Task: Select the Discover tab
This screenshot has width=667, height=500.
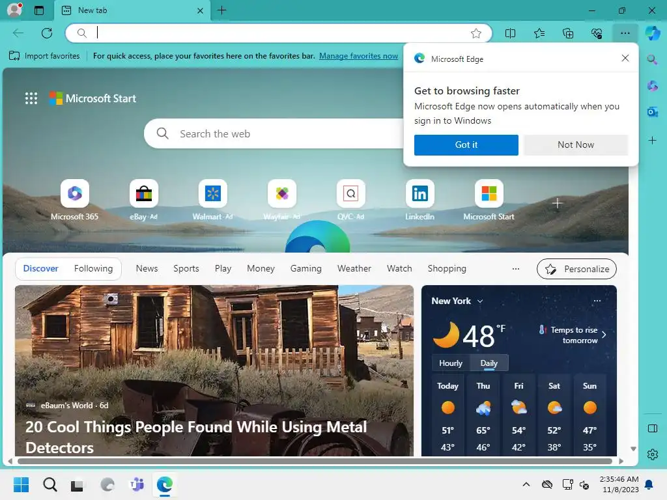Action: click(41, 269)
